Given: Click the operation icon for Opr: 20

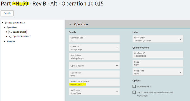Looking at the screenshot, I should click(x=10, y=36).
